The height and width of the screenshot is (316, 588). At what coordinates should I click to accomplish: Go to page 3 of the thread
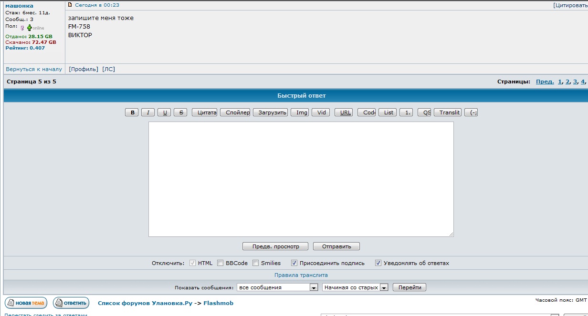coord(575,82)
